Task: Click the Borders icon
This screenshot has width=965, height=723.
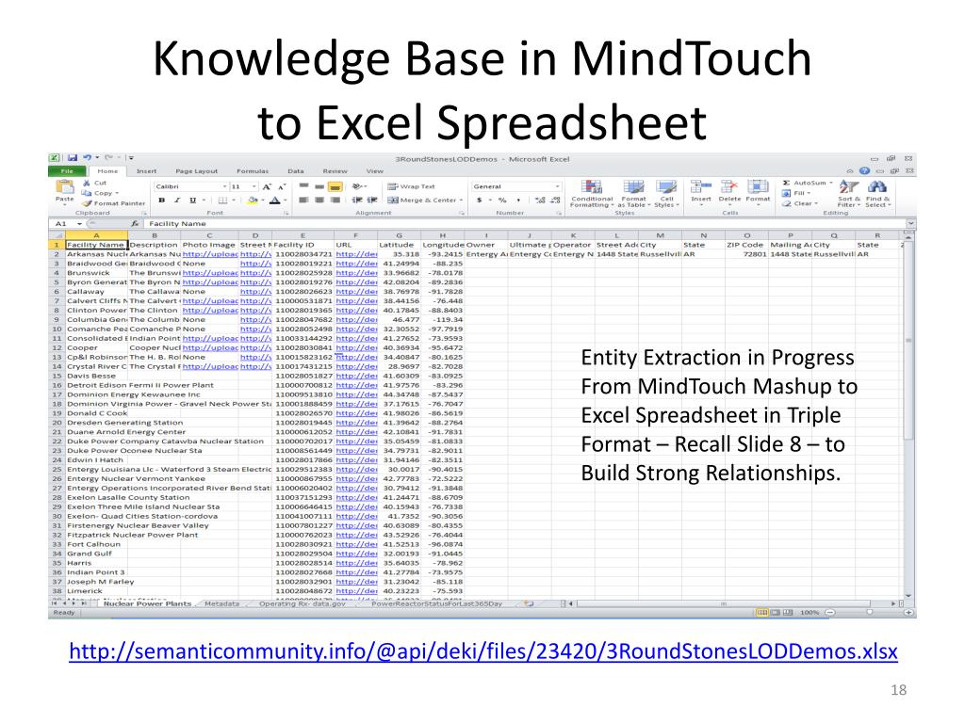Action: pyautogui.click(x=222, y=200)
